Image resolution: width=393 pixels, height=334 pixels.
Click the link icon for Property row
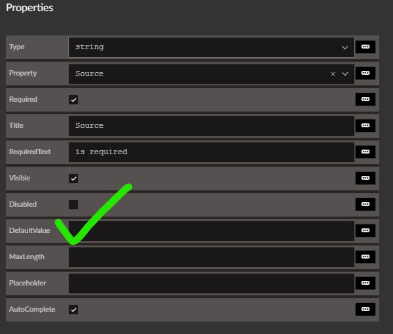(x=365, y=73)
